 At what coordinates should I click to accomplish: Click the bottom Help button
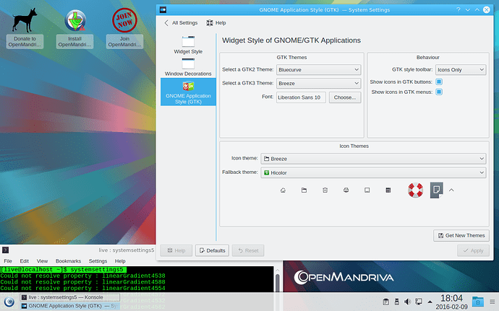[x=176, y=250]
